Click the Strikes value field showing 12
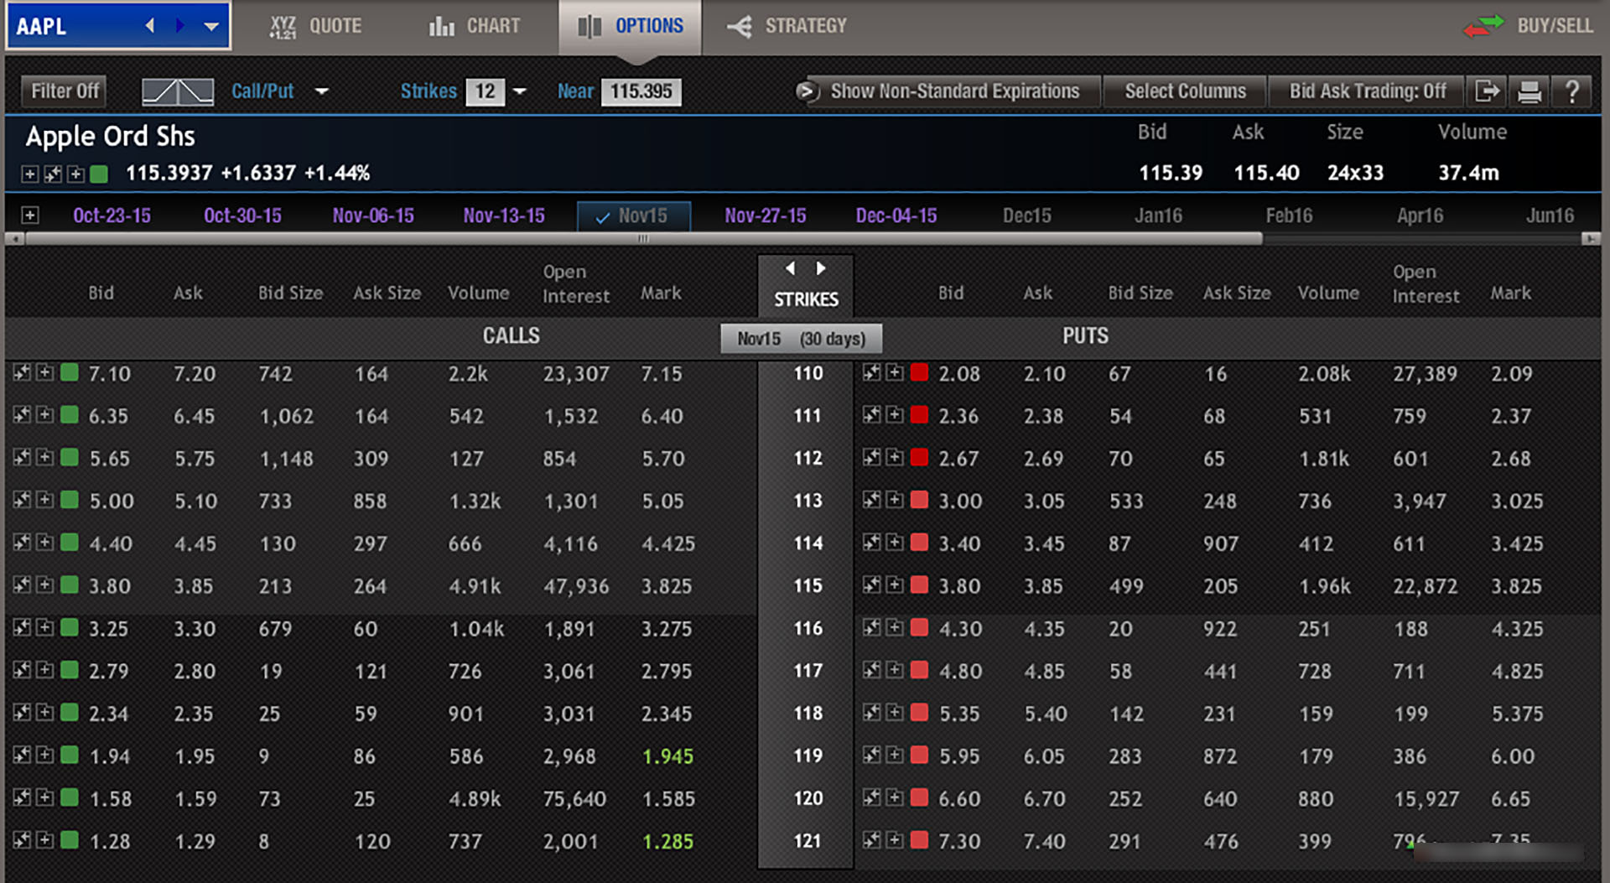Screen dimensions: 1610x883 click(x=486, y=91)
